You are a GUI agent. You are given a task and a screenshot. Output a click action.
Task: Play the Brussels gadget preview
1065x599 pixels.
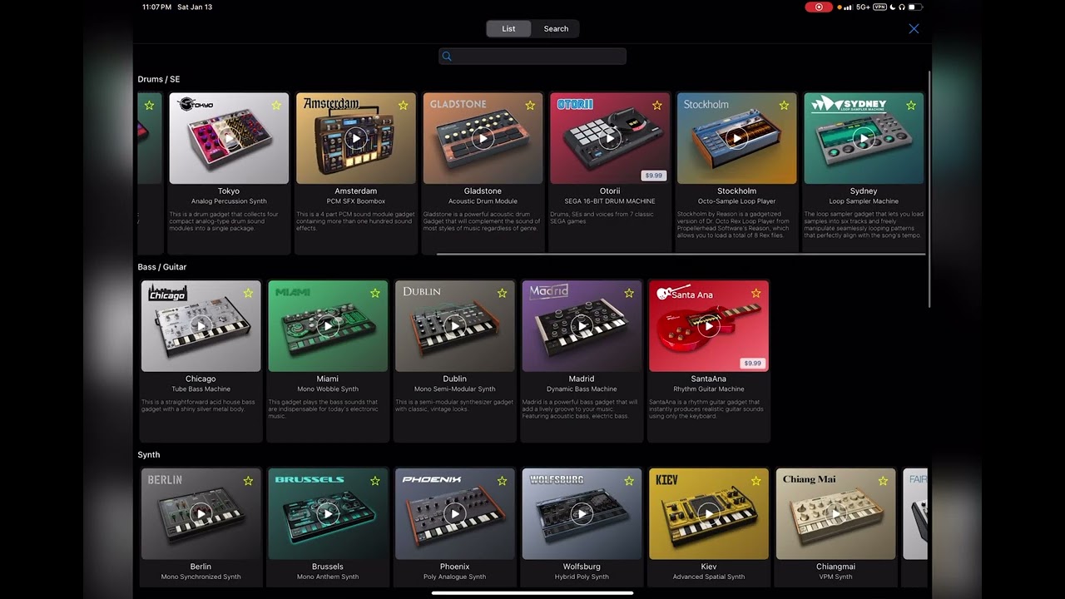coord(328,514)
